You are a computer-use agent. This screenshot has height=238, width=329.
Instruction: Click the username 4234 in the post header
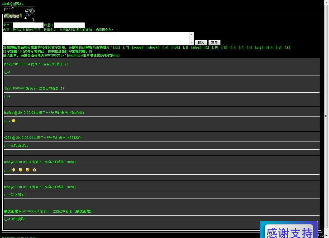click(8, 138)
